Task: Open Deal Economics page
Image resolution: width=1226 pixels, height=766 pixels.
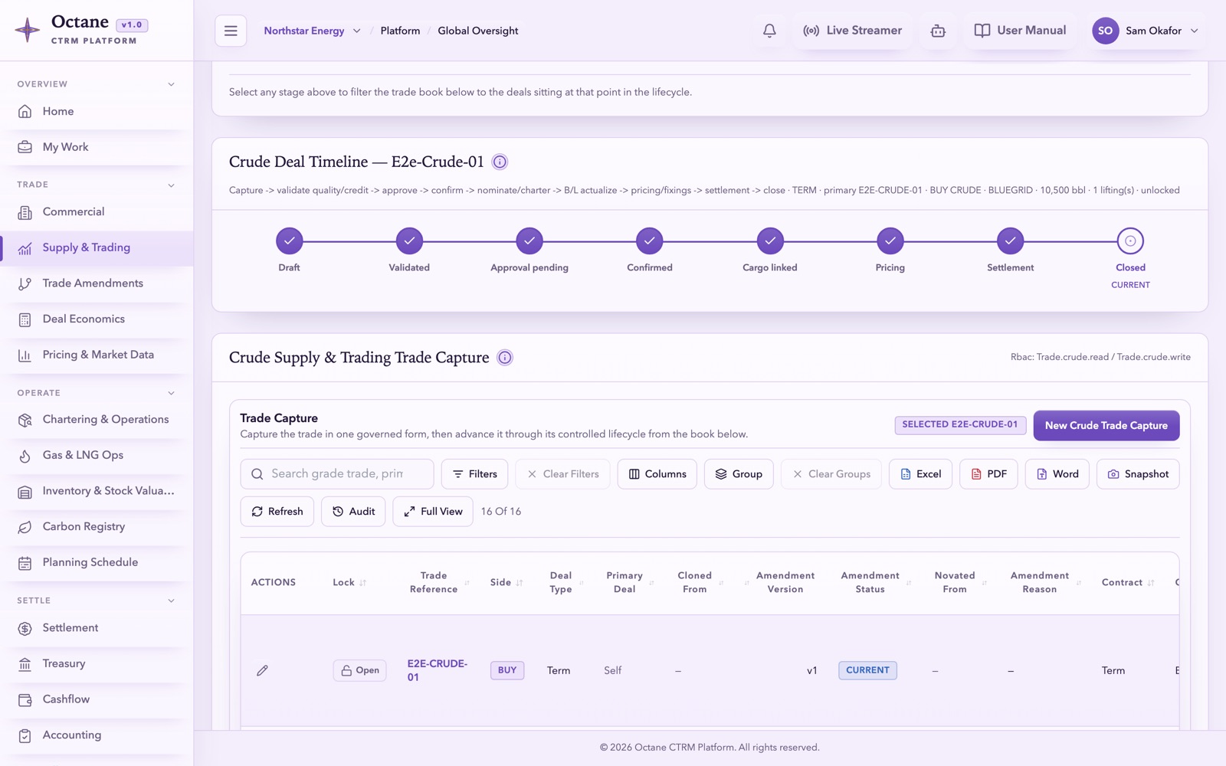Action: pyautogui.click(x=97, y=319)
